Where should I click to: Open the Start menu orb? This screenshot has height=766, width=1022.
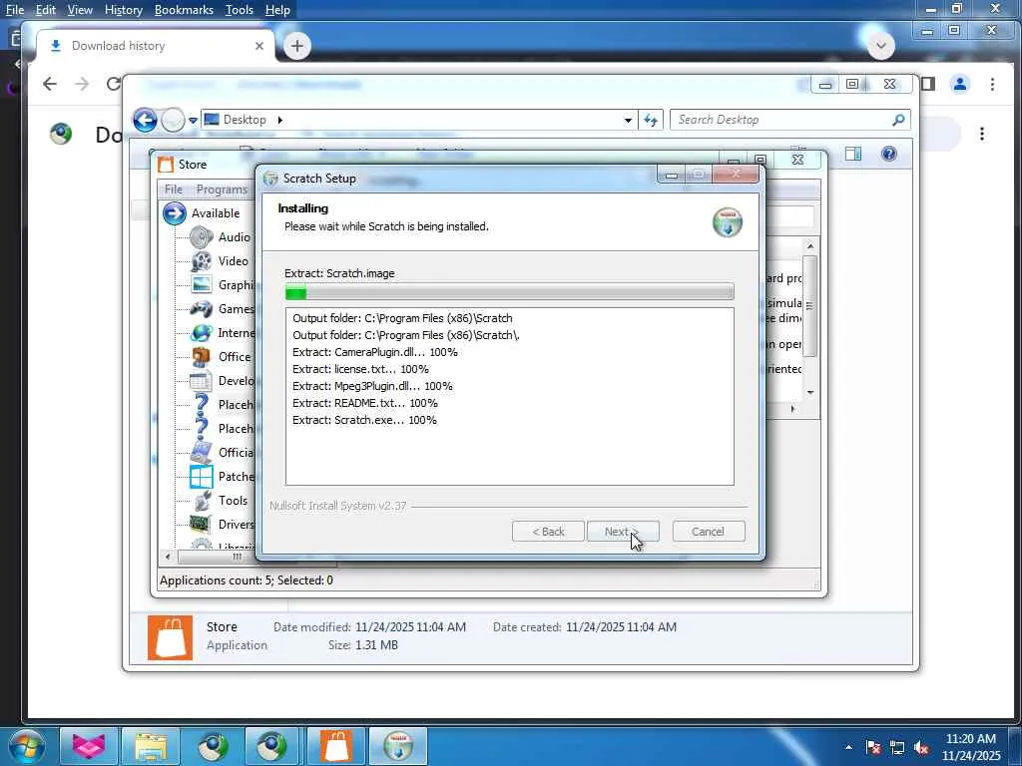point(26,746)
